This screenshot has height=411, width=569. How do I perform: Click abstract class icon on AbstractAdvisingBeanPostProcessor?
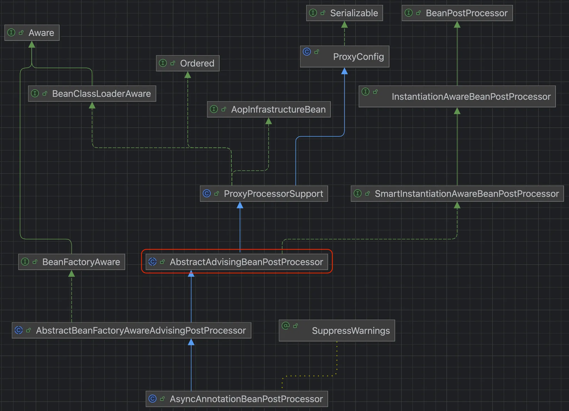pos(153,262)
